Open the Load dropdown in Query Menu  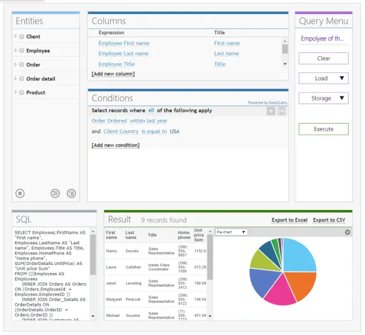(x=323, y=78)
